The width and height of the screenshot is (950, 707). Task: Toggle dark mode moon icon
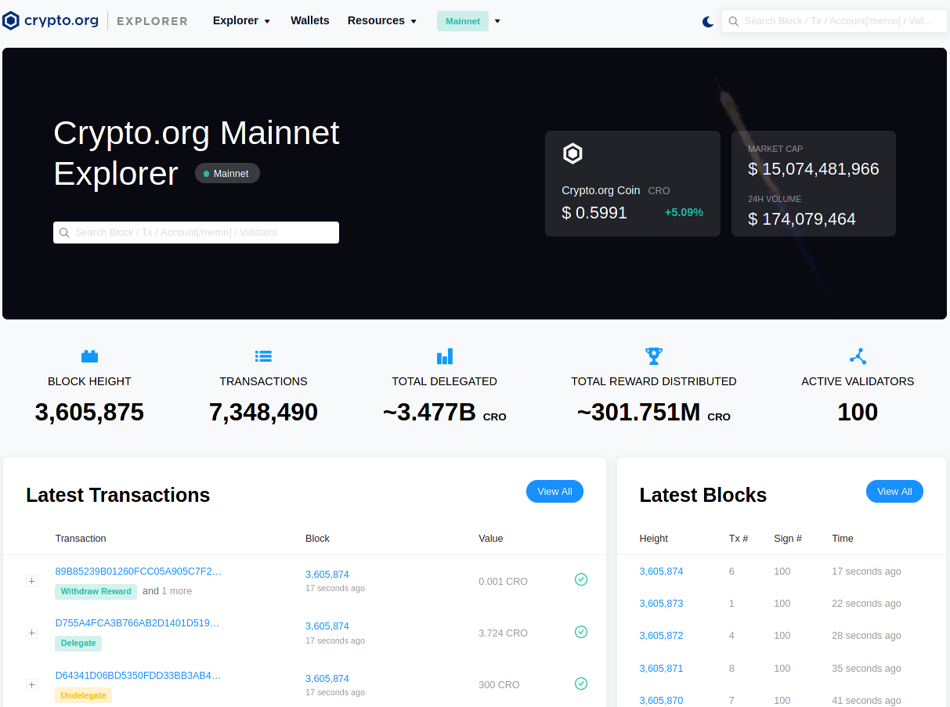click(x=708, y=22)
